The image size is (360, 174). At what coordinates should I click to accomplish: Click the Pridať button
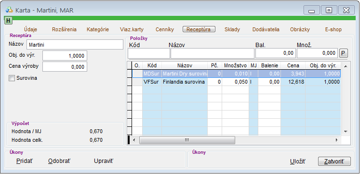25,161
